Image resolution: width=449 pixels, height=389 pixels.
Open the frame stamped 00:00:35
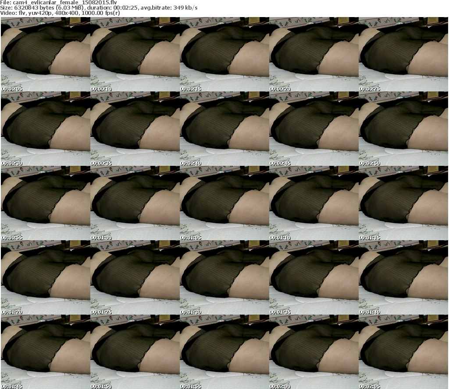pyautogui.click(x=135, y=129)
